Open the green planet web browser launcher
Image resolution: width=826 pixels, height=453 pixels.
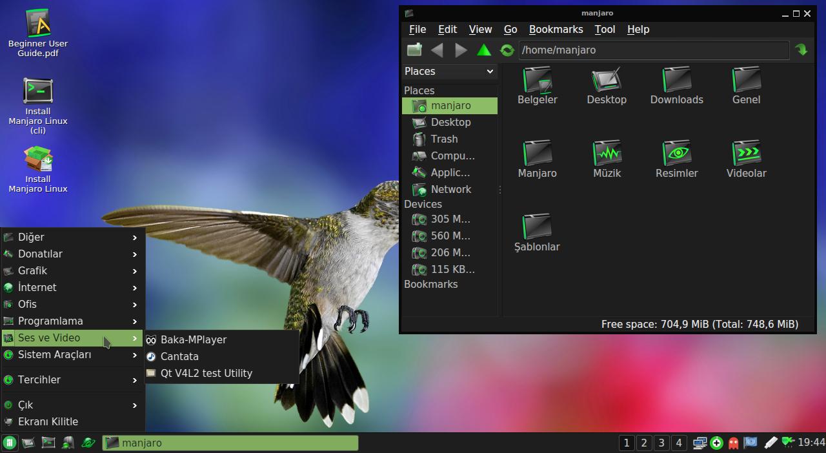pos(88,443)
